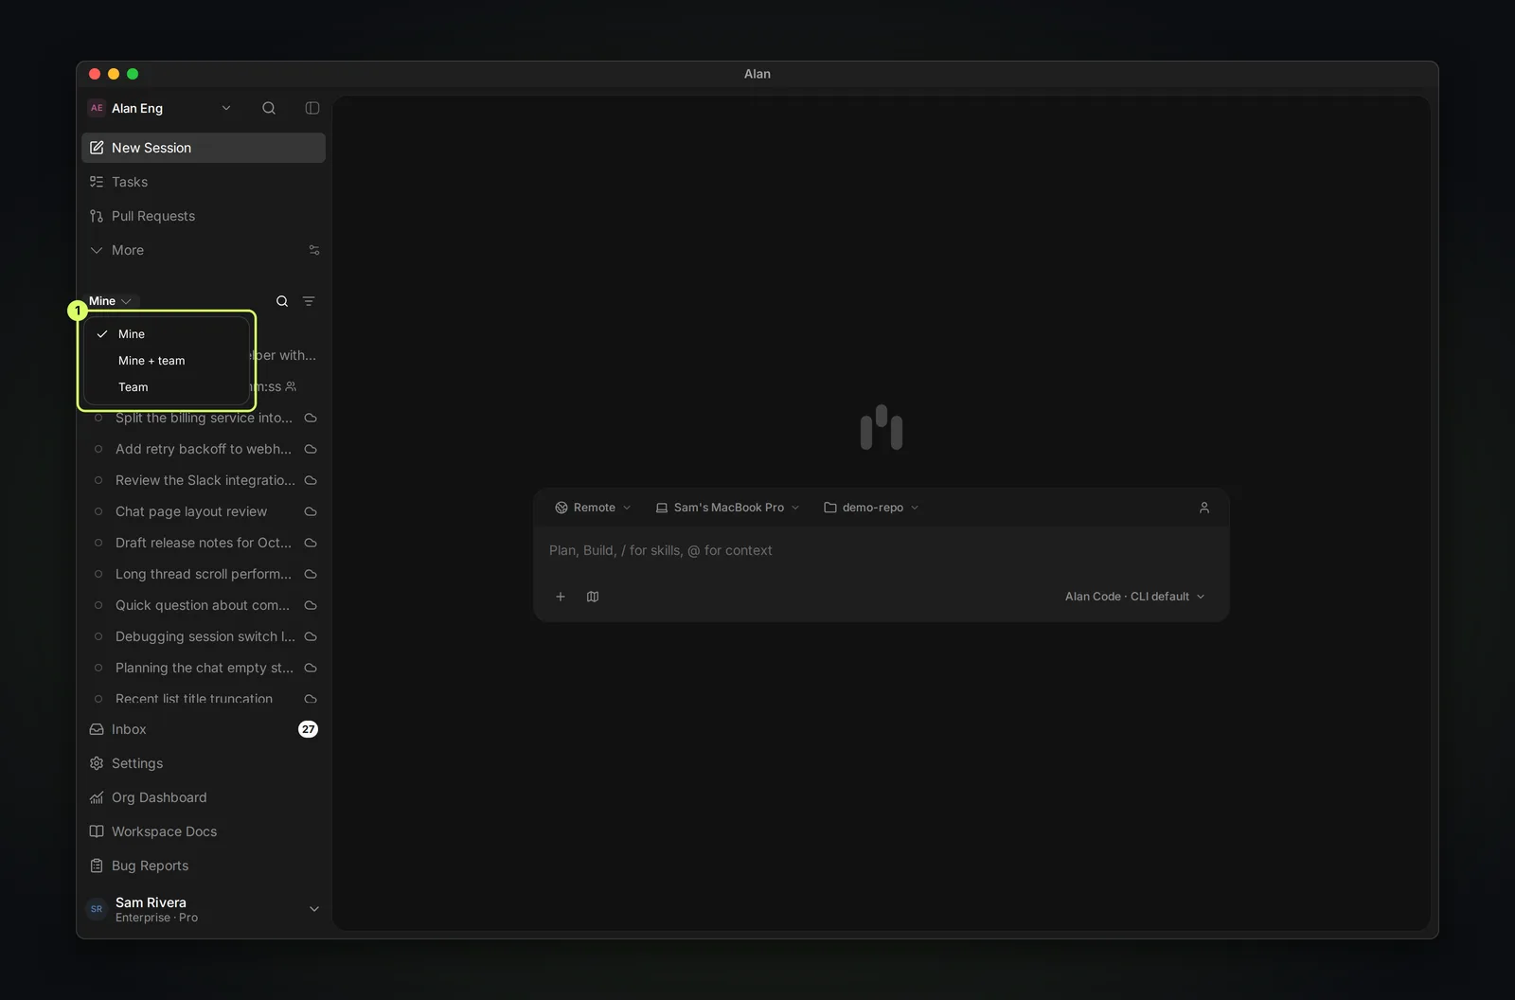Collapse the More section chevron
Image resolution: width=1515 pixels, height=1000 pixels.
coord(97,250)
